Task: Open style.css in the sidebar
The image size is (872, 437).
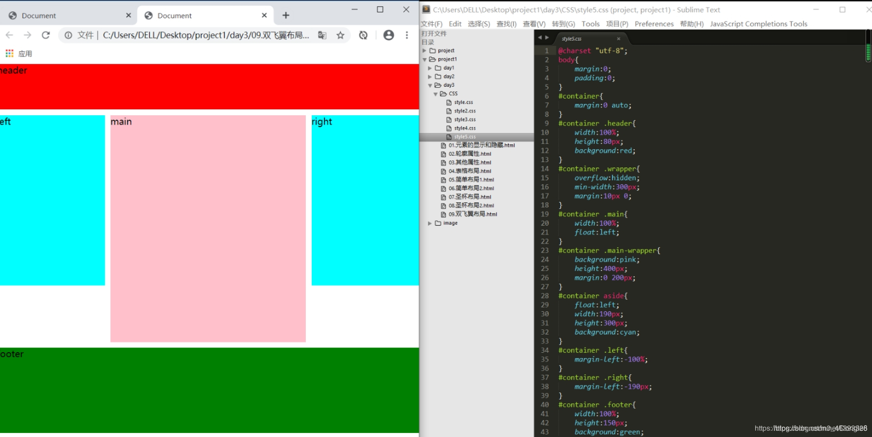Action: click(463, 102)
